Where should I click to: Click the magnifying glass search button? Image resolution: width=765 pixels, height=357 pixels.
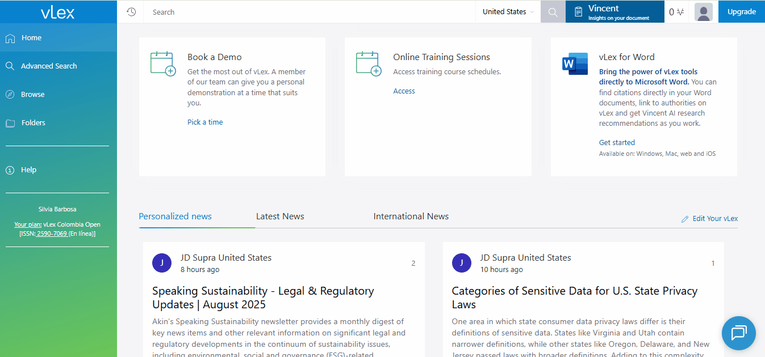[553, 12]
